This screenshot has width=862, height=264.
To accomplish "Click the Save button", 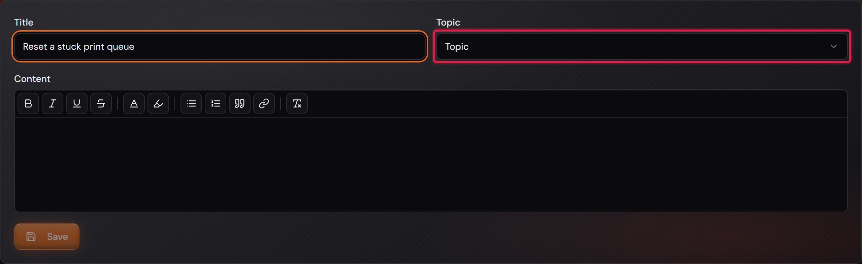I will coord(47,236).
